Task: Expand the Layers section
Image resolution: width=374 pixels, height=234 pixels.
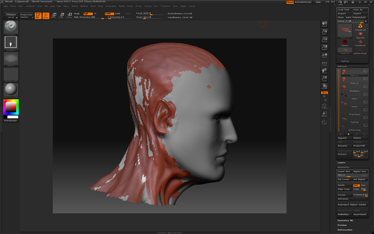Action: pyautogui.click(x=341, y=162)
